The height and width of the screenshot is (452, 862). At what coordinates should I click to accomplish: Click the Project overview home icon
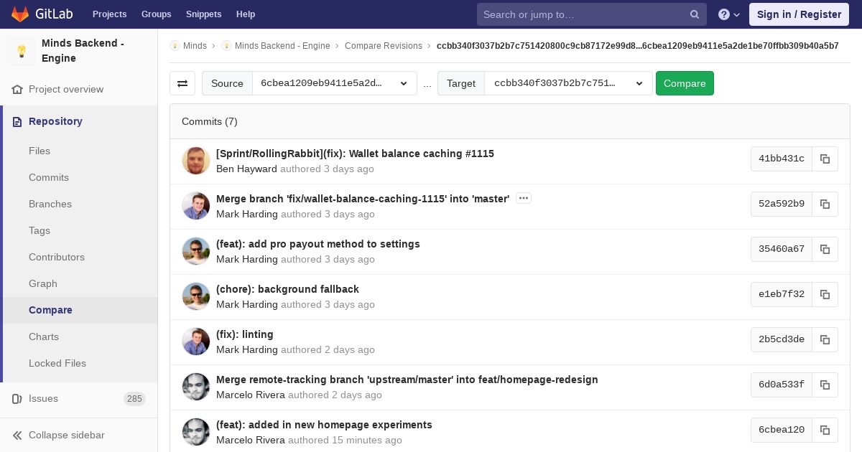(x=17, y=90)
